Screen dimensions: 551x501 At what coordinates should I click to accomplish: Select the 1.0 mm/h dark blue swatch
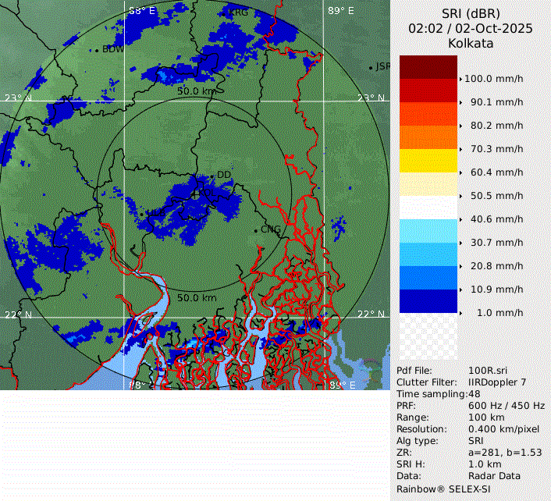pyautogui.click(x=428, y=301)
